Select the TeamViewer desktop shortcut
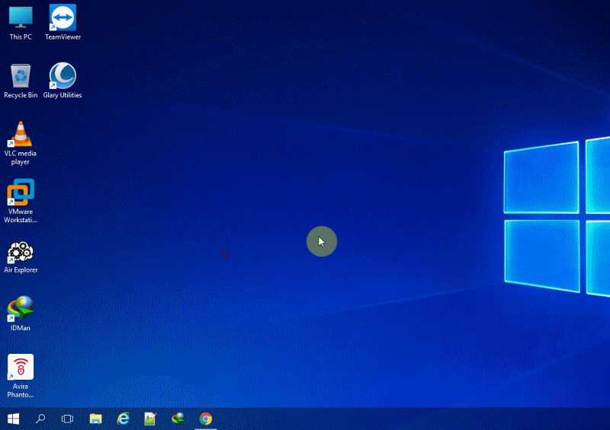 click(63, 22)
